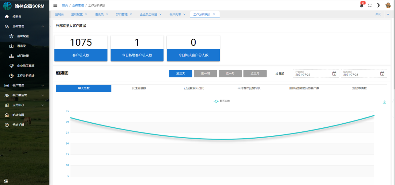Image resolution: width=395 pixels, height=185 pixels.
Task: Click the 近三月 range button
Action: 255,74
